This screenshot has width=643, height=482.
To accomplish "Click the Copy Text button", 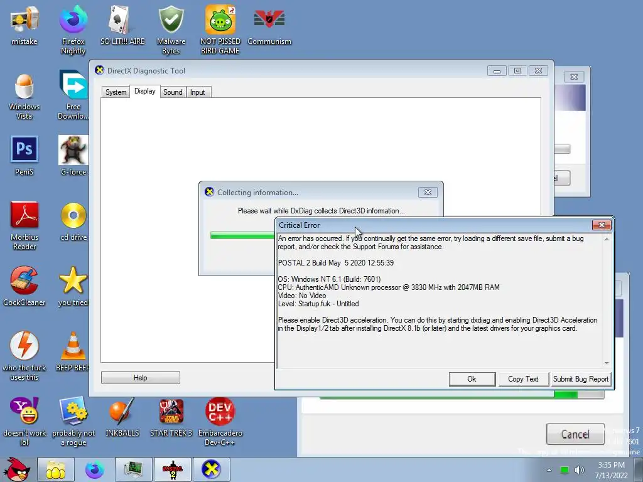I will (x=523, y=379).
